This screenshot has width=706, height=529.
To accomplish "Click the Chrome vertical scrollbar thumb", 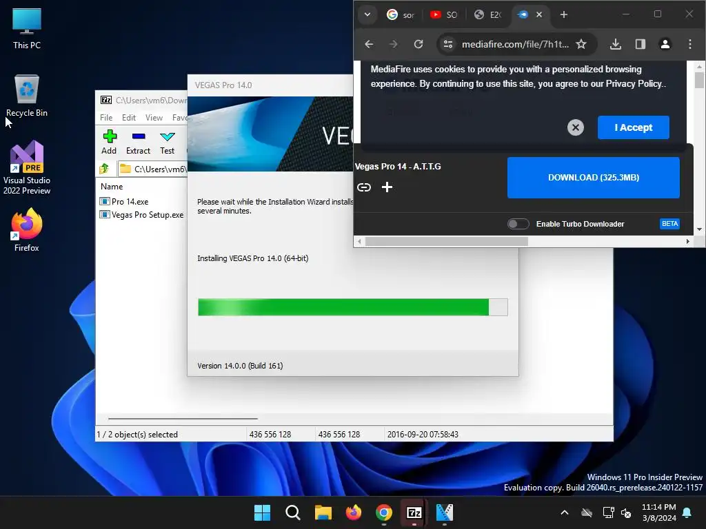I will click(699, 81).
